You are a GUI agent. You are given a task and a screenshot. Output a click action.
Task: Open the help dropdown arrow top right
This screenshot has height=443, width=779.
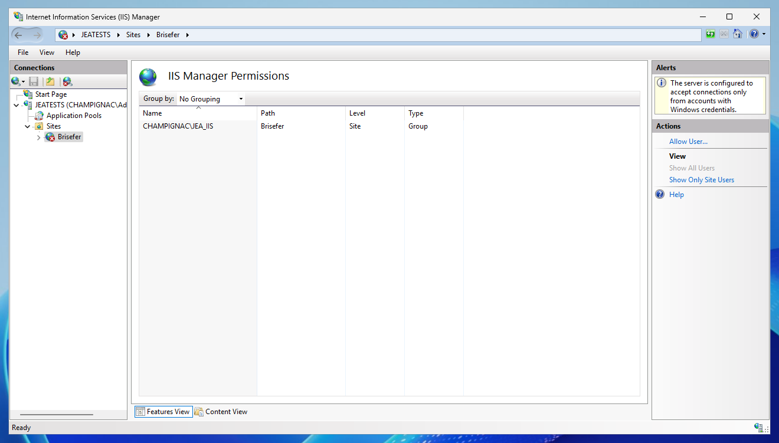point(764,34)
